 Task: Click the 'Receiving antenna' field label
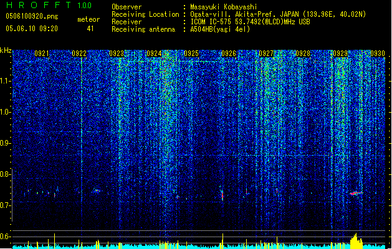point(143,29)
